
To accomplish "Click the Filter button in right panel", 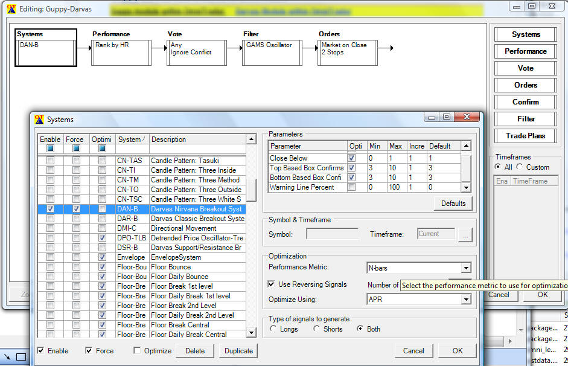I will [526, 119].
